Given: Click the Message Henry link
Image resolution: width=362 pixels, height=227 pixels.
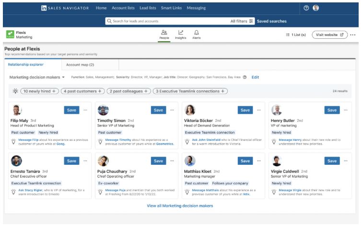Looking at the screenshot, I should click(290, 140).
